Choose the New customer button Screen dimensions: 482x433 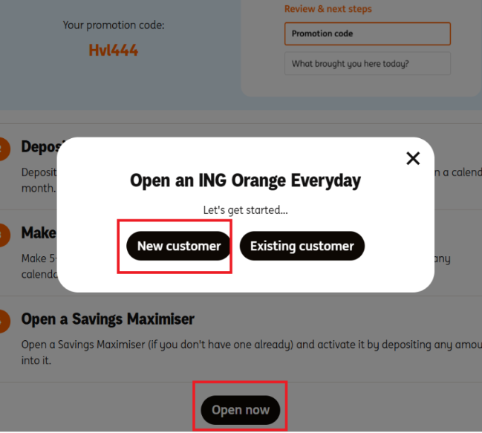tap(178, 246)
